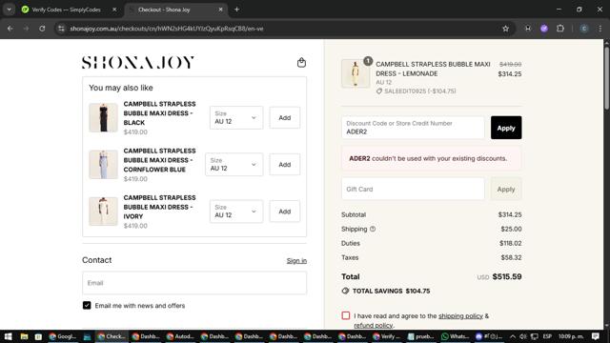
Task: Click the SALEEDIT0925 discount tag text
Action: pyautogui.click(x=419, y=91)
